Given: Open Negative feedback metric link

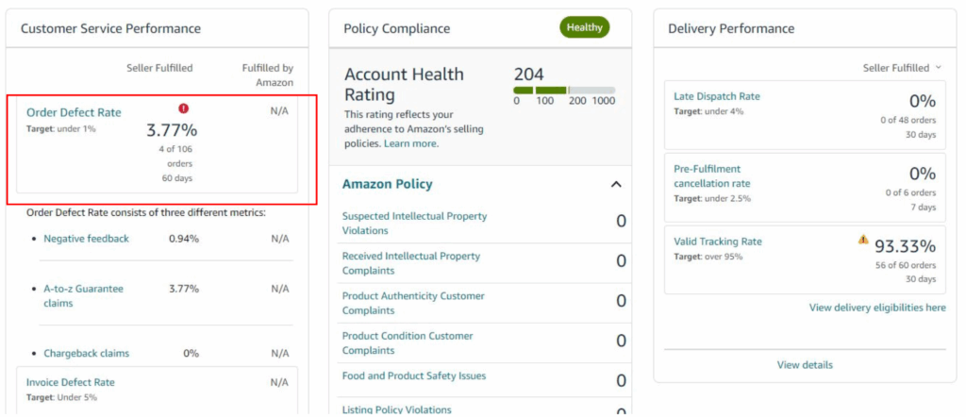Looking at the screenshot, I should click(86, 239).
